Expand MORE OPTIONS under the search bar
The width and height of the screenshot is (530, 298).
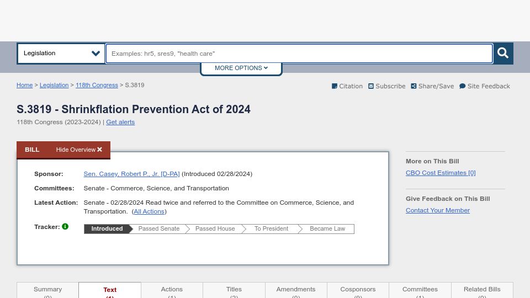point(241,68)
